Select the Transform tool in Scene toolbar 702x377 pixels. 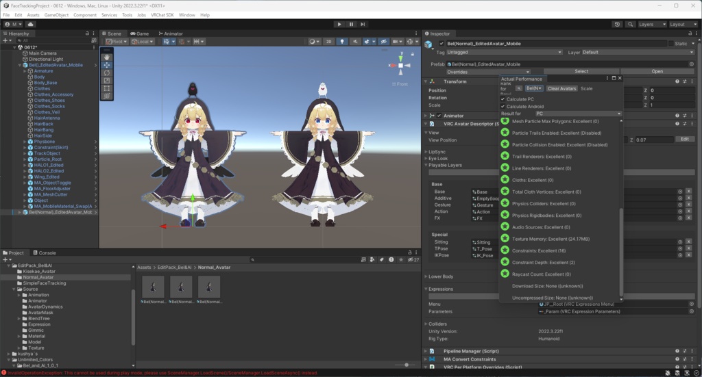106,96
